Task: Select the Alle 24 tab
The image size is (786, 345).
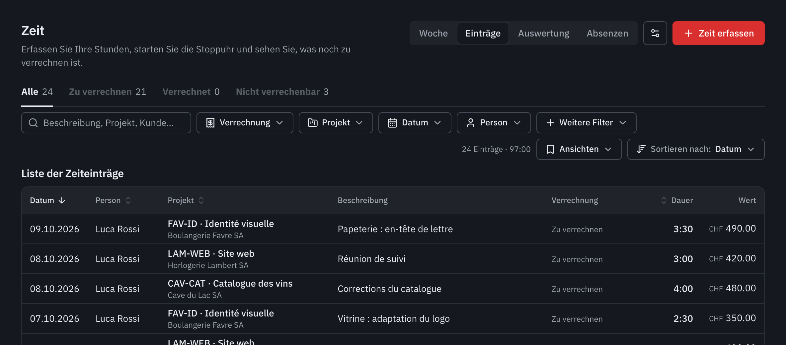Action: (x=37, y=92)
